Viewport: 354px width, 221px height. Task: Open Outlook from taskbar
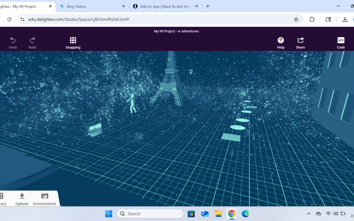205,213
